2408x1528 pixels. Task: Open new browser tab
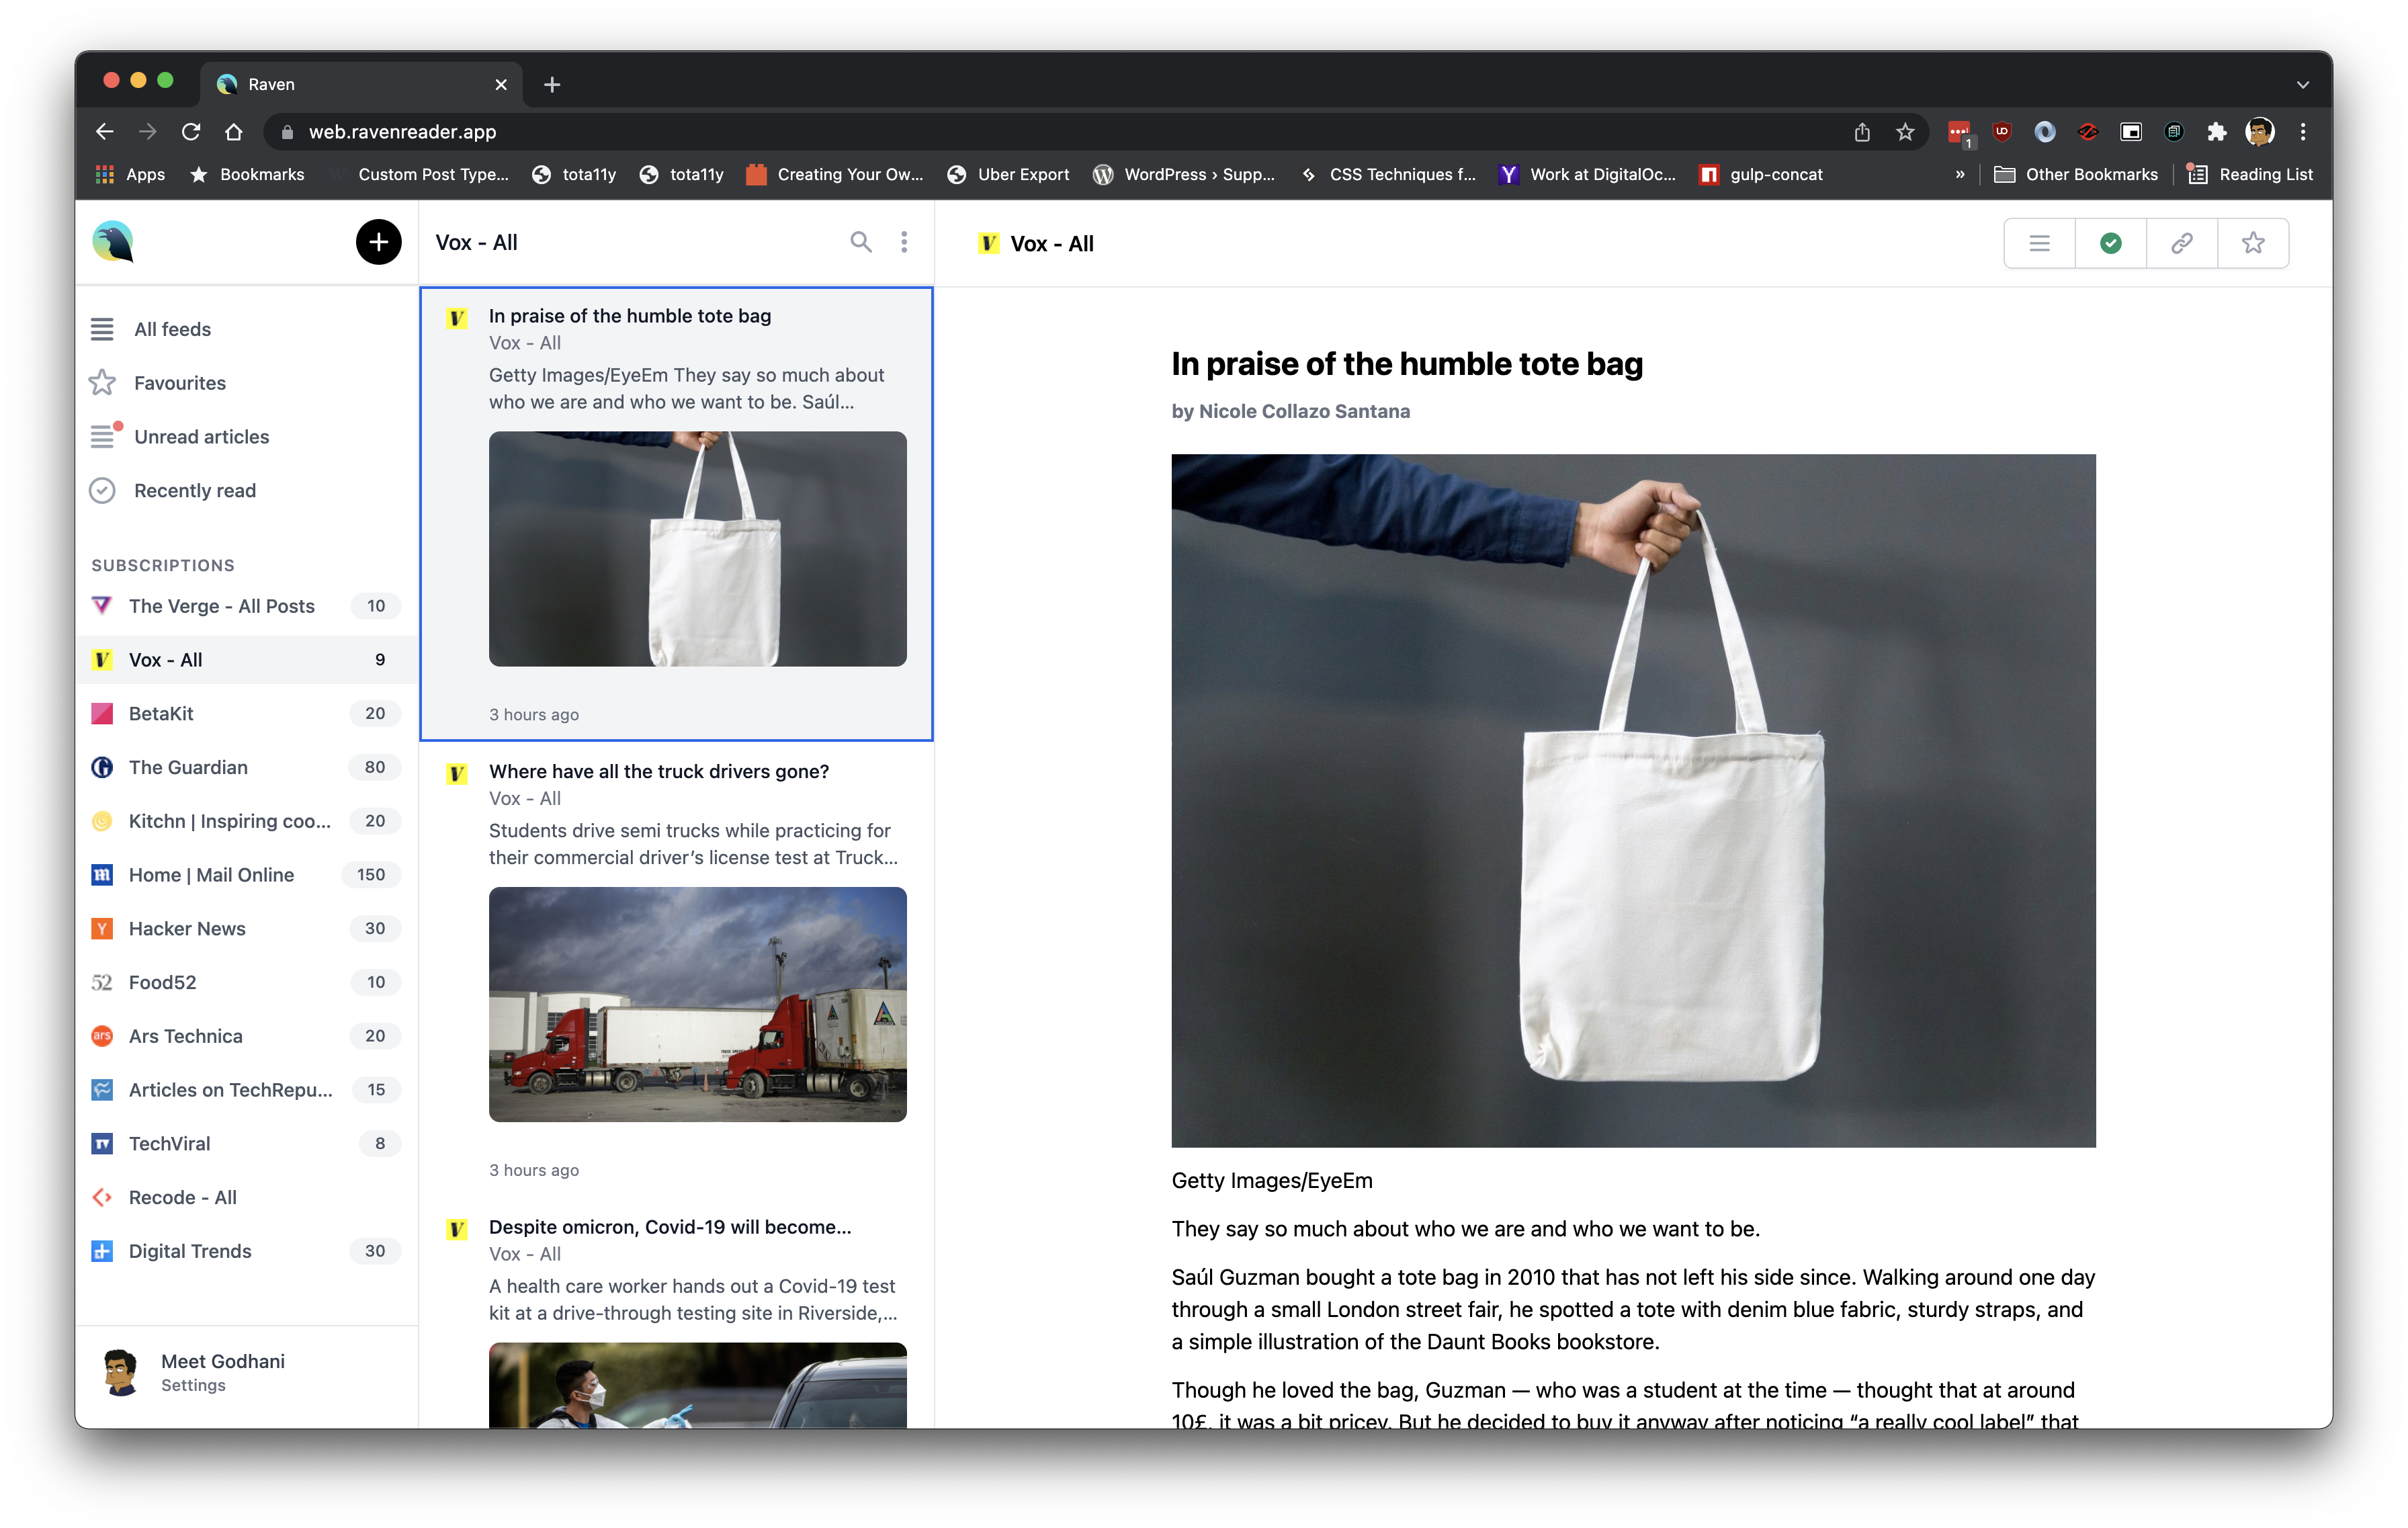552,85
